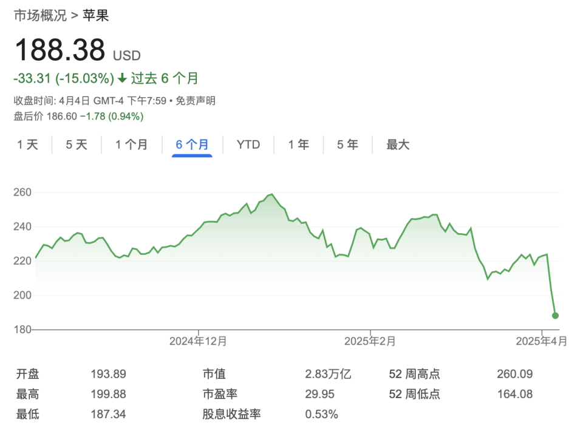Select the 6 个月 tab

[192, 144]
